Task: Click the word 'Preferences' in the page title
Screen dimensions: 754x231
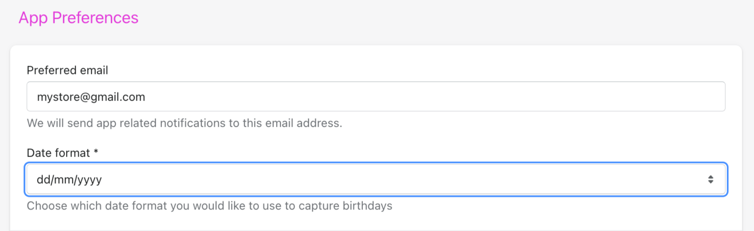Action: 95,17
